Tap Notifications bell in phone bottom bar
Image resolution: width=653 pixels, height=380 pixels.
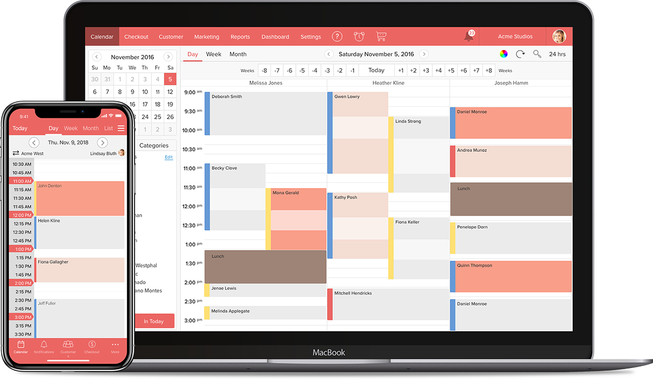point(44,346)
